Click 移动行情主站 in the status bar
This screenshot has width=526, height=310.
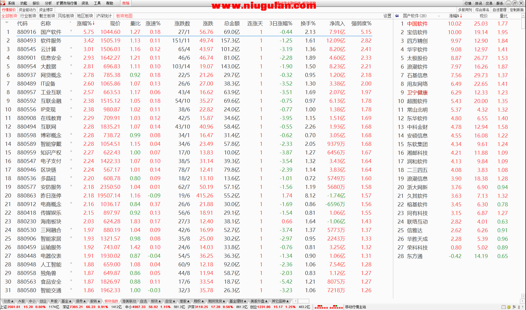pyautogui.click(x=355, y=307)
